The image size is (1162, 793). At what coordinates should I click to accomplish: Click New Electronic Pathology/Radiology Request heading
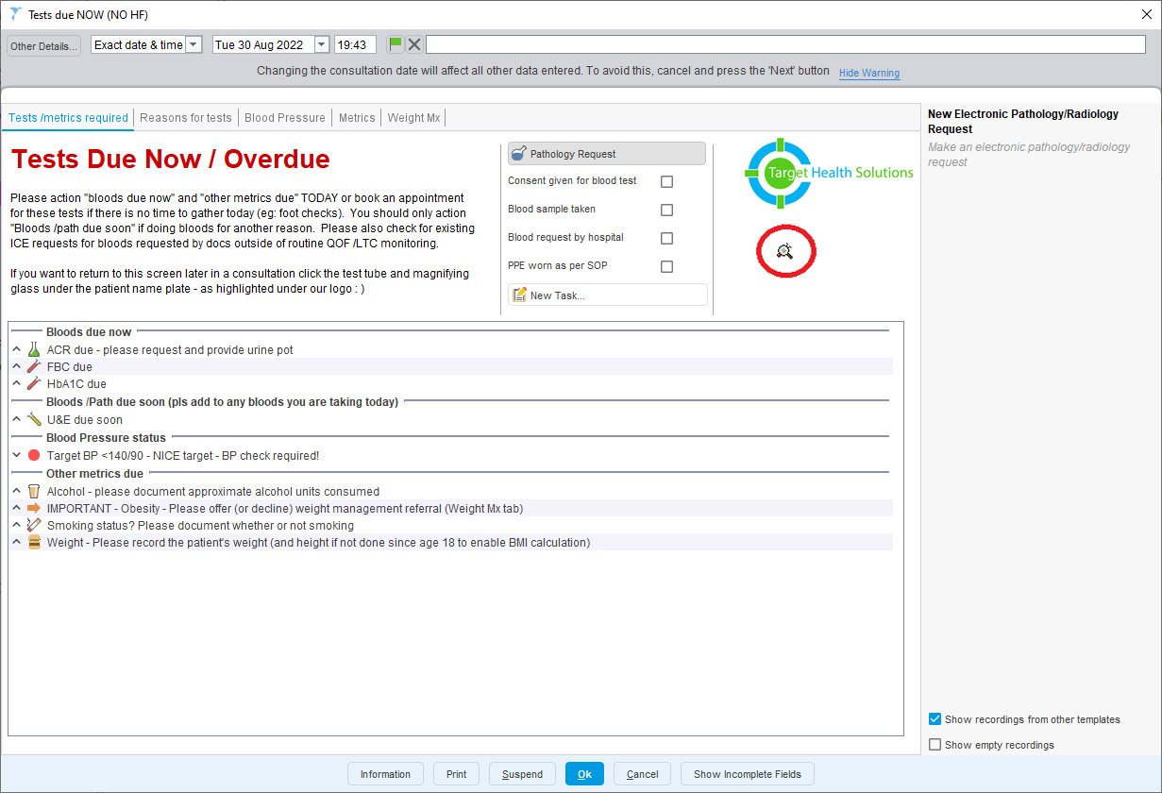tap(1023, 121)
